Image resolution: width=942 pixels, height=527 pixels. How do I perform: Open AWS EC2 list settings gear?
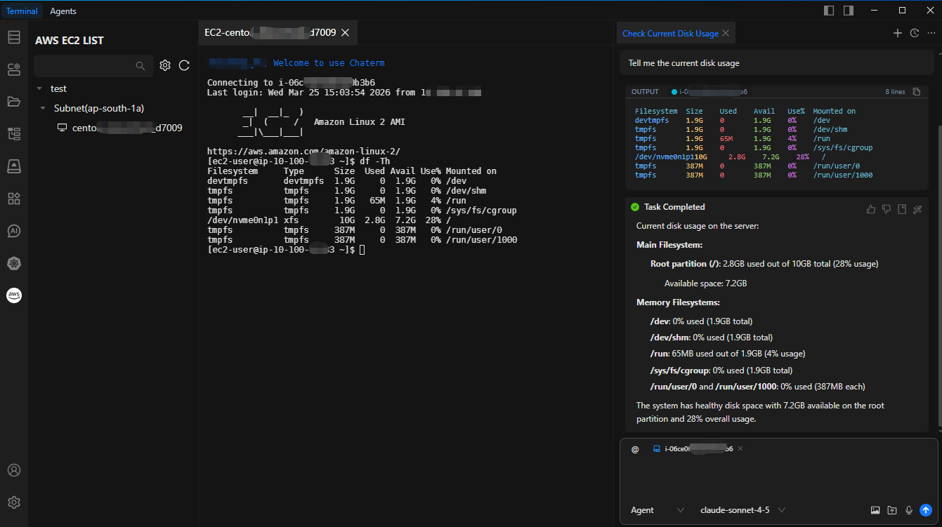click(165, 65)
